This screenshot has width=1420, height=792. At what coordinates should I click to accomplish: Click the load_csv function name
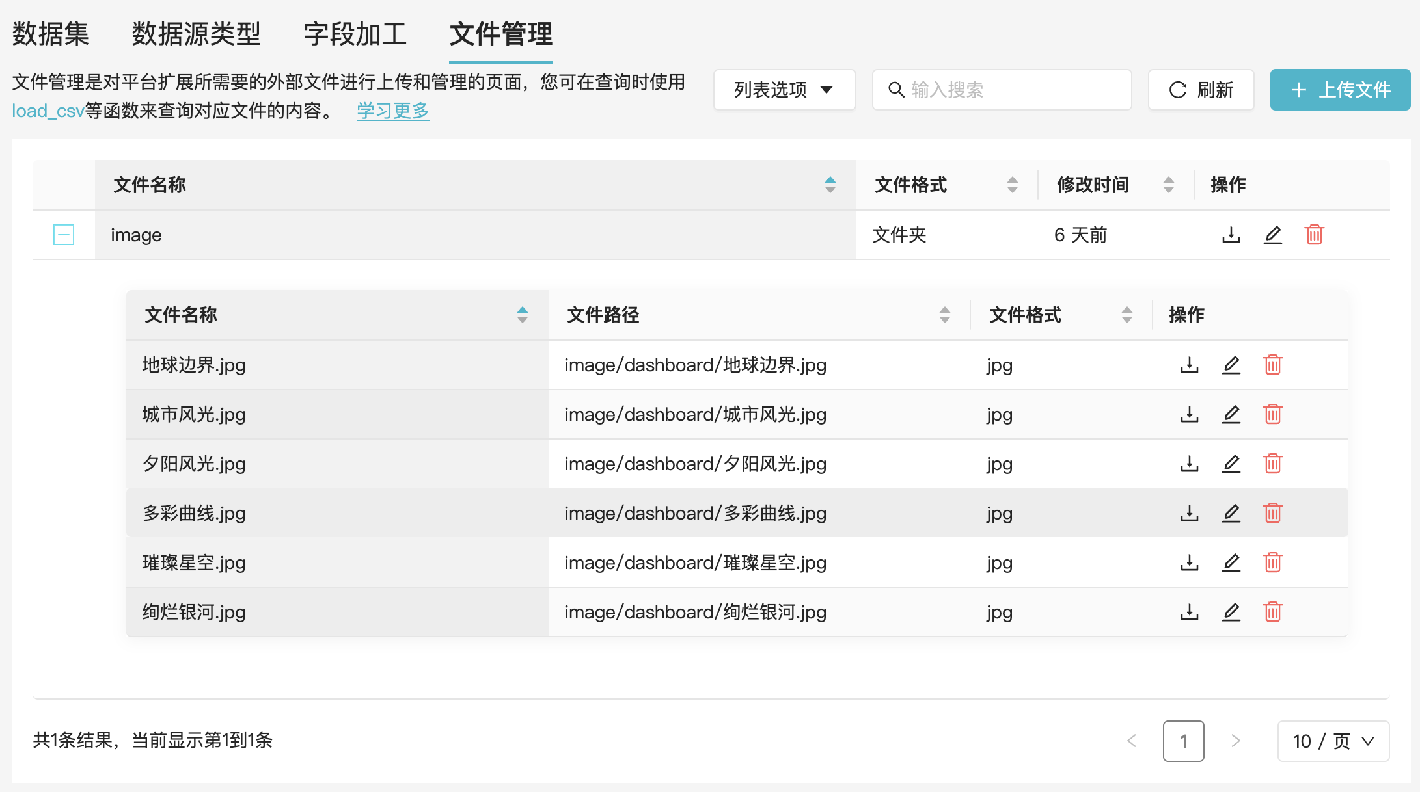tap(48, 111)
